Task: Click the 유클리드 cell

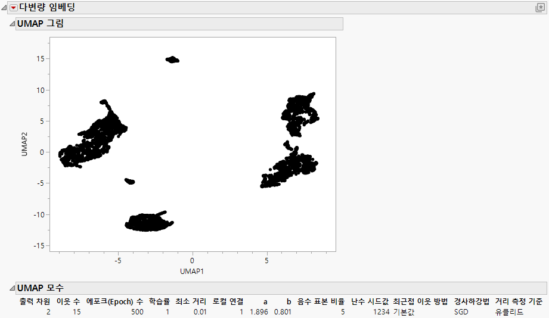Action: pos(509,311)
